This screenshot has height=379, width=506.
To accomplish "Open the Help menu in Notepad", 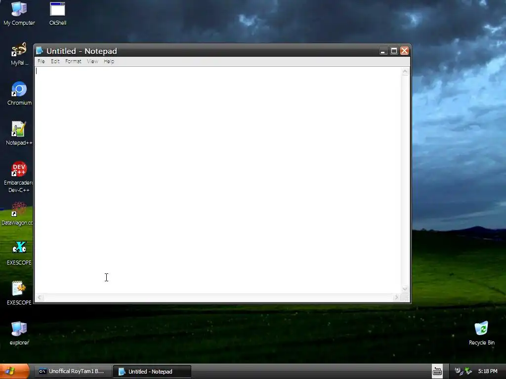I will pyautogui.click(x=109, y=61).
